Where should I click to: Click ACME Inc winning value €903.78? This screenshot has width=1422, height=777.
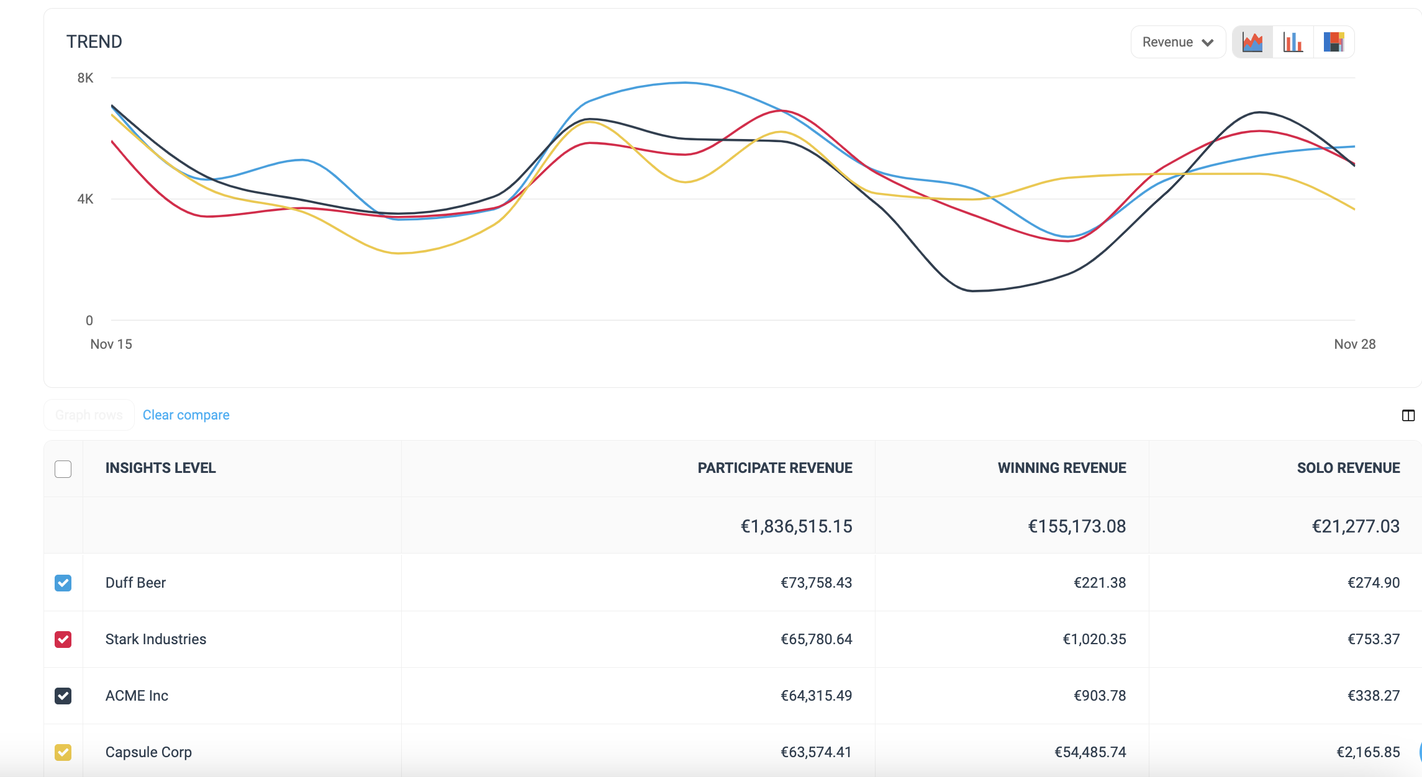[1100, 696]
